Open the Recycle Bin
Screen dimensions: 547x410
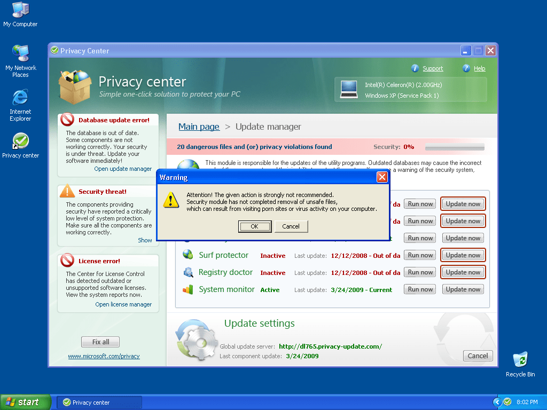tap(520, 360)
